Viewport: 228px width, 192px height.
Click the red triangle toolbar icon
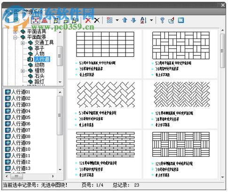45,20
